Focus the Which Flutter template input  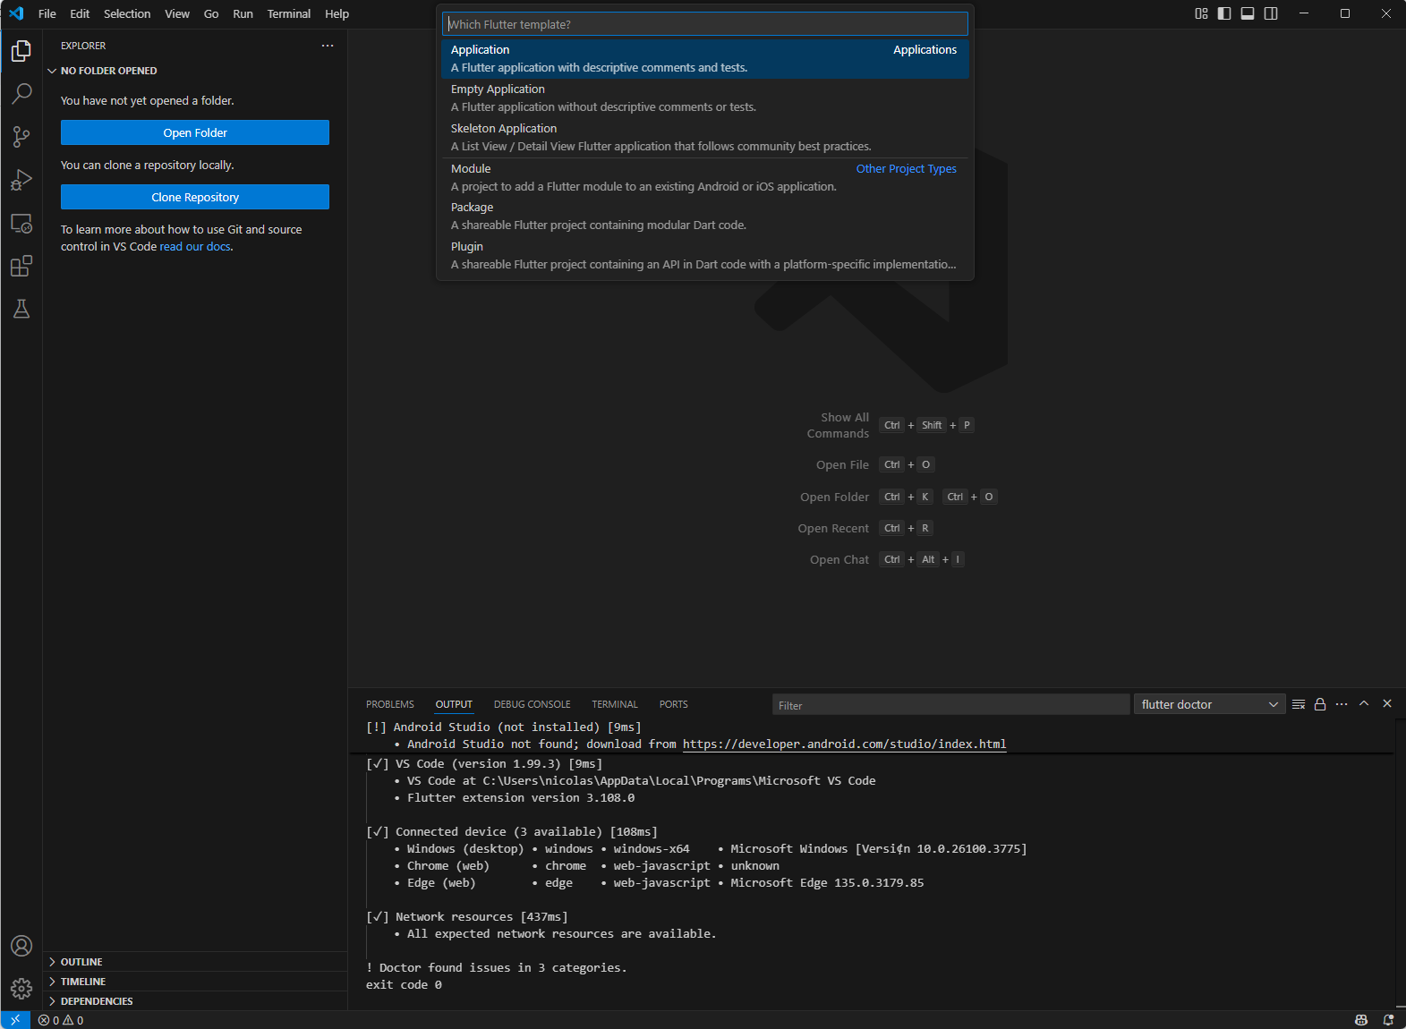click(x=705, y=24)
